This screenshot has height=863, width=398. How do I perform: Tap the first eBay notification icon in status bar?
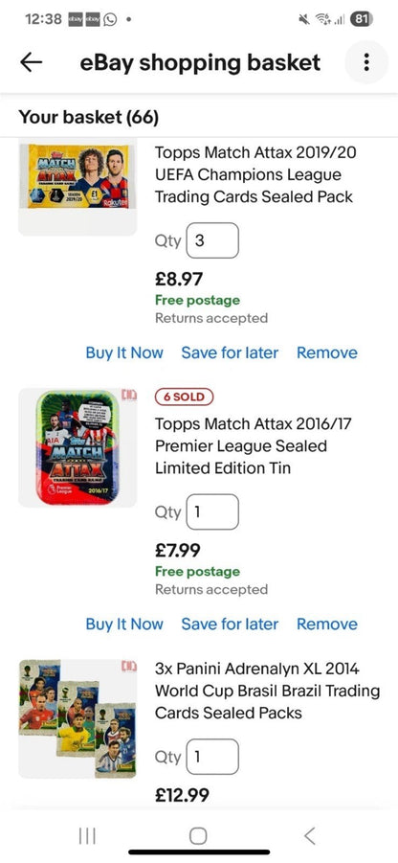pos(76,19)
